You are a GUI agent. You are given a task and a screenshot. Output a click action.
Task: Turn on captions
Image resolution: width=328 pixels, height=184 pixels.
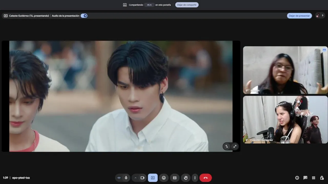tap(175, 178)
